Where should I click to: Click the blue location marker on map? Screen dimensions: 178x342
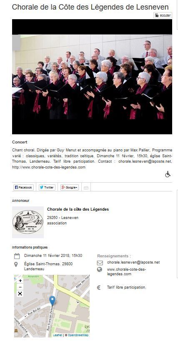pyautogui.click(x=52, y=301)
